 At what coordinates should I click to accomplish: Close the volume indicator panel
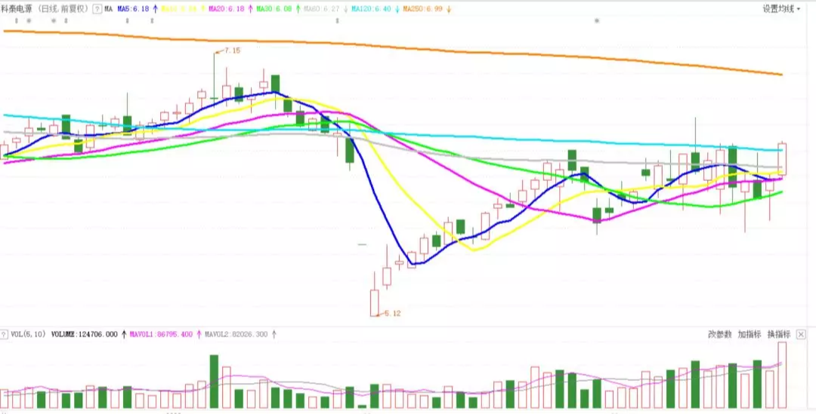click(x=801, y=335)
